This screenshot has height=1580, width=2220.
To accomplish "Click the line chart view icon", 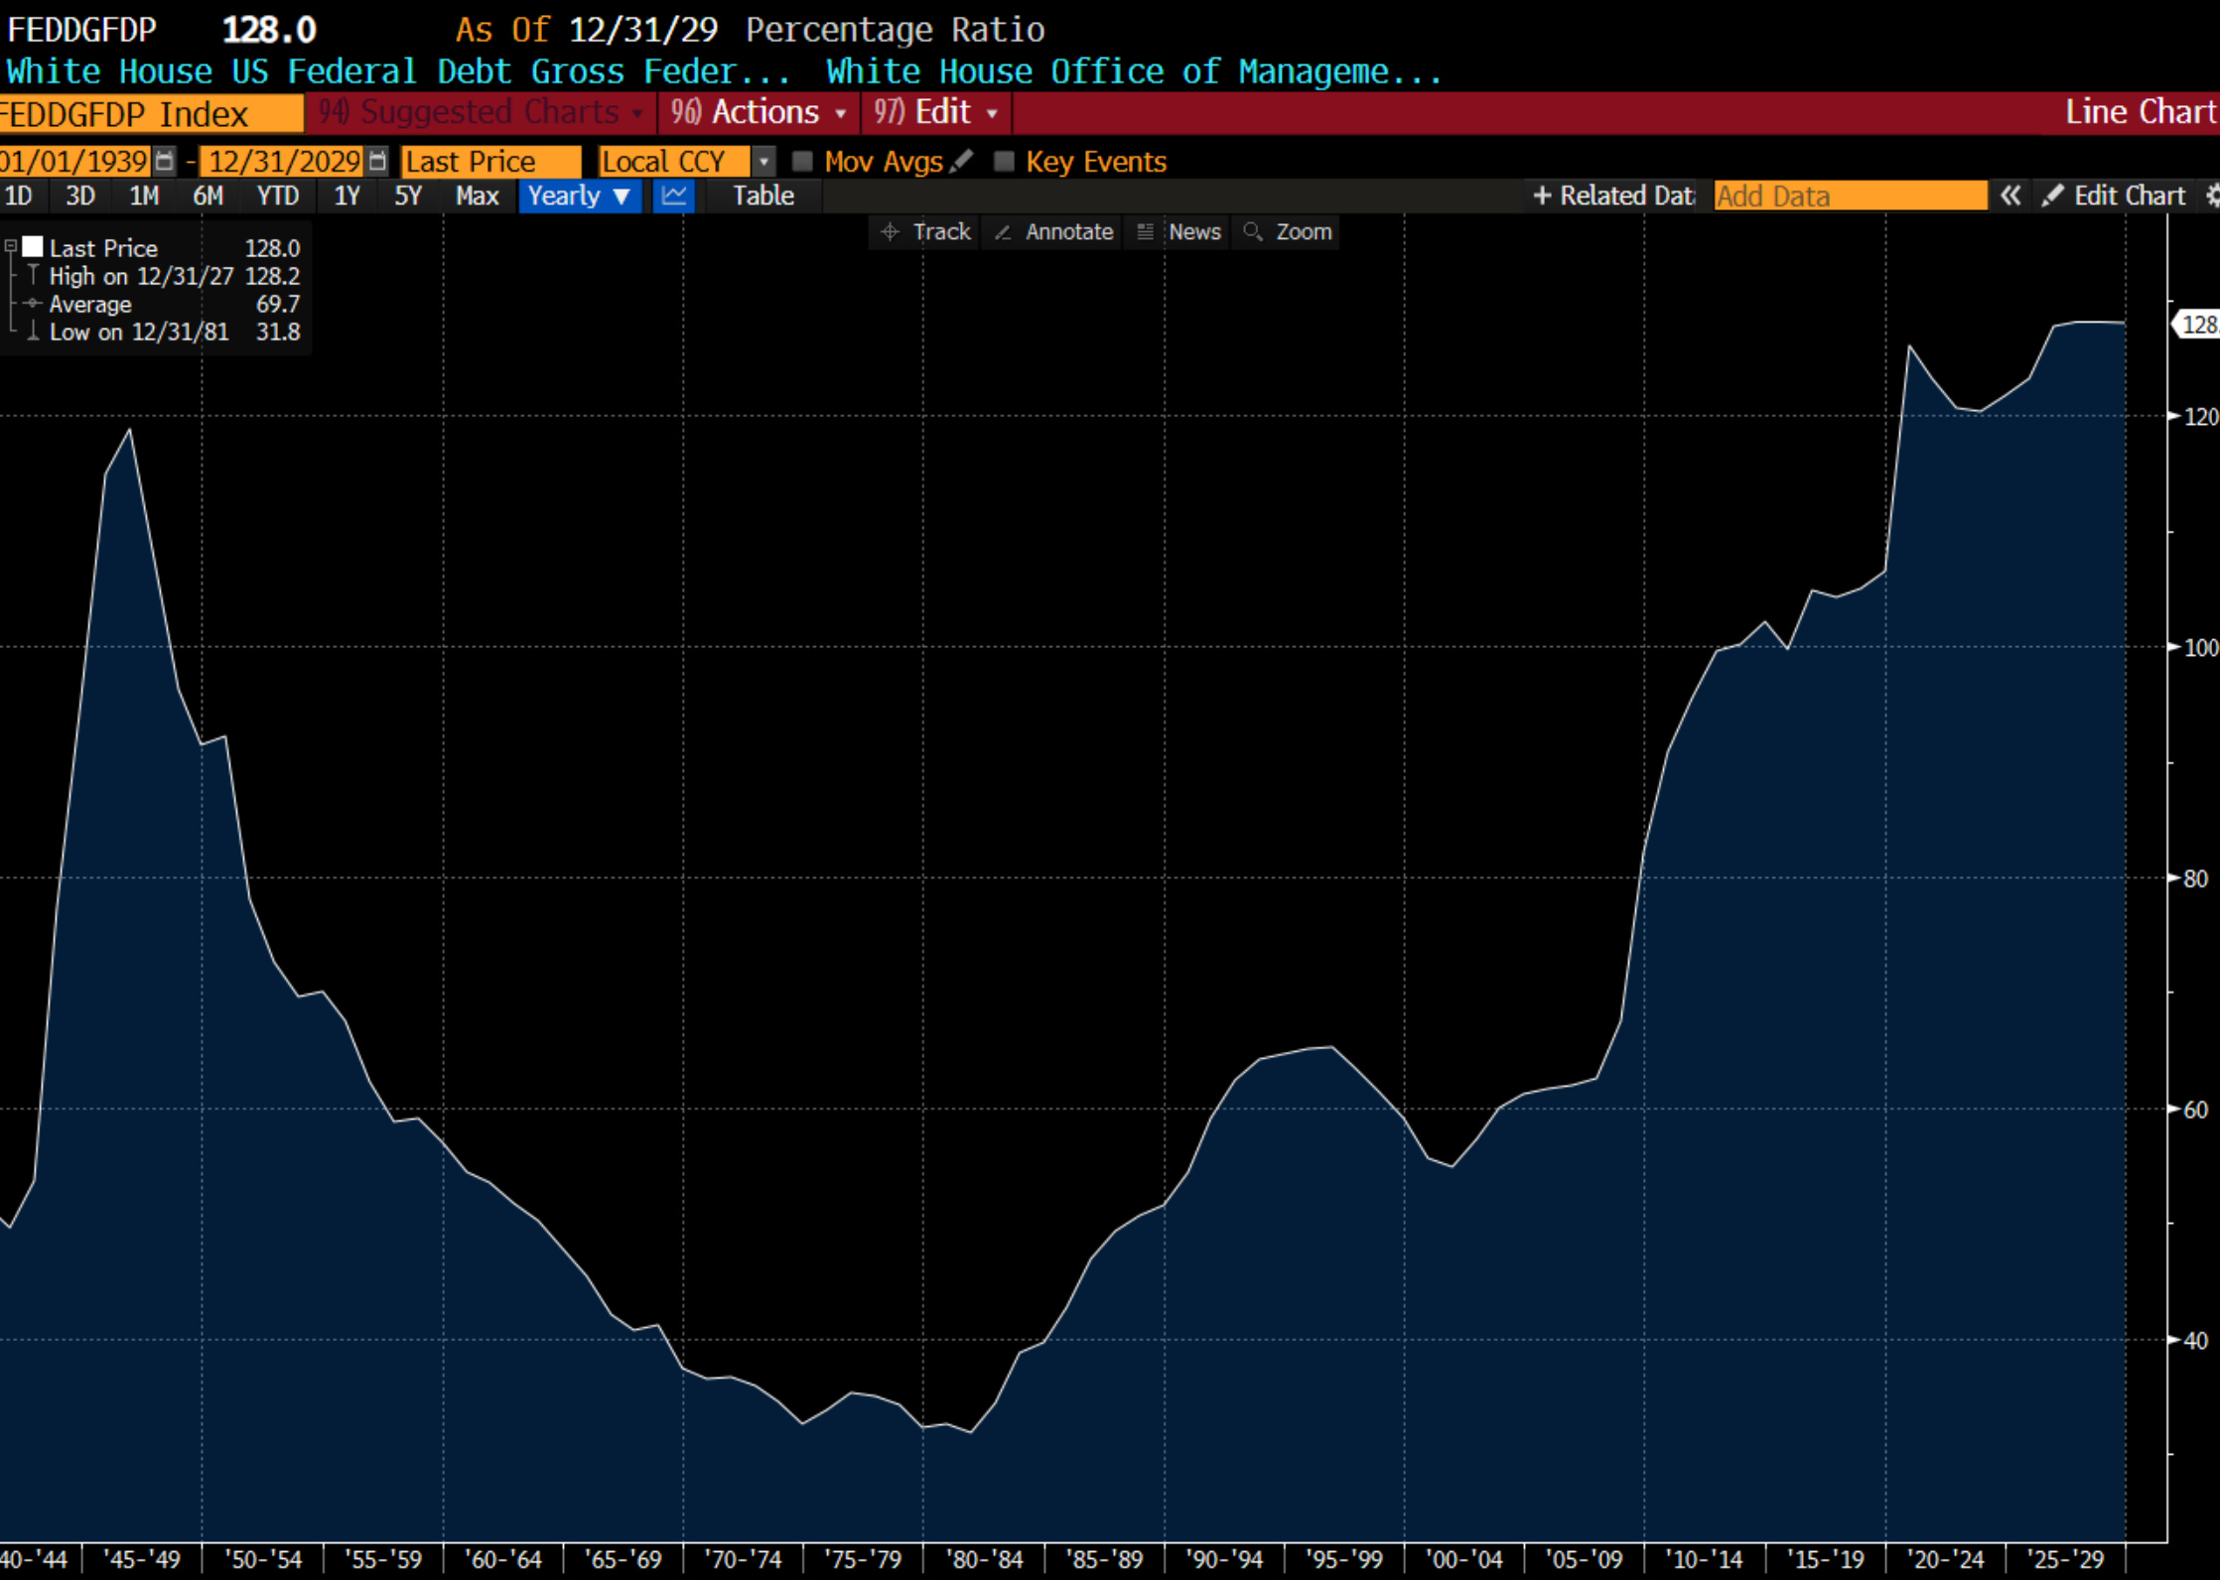I will coord(674,196).
